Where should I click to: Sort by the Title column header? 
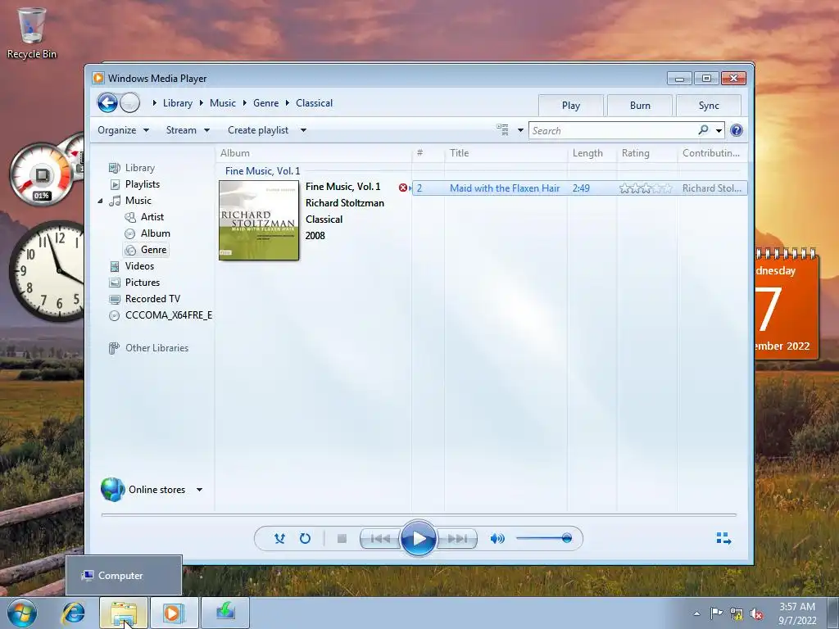click(459, 153)
